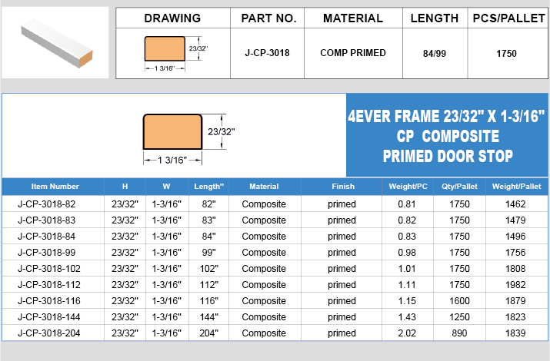Click the Item Number column header
The image size is (550, 361).
click(55, 187)
